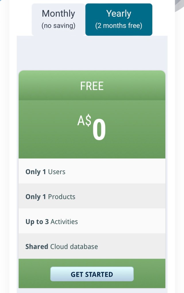Screen dimensions: 184x293
Task: Switch to the Monthly billing tab
Action: click(58, 19)
